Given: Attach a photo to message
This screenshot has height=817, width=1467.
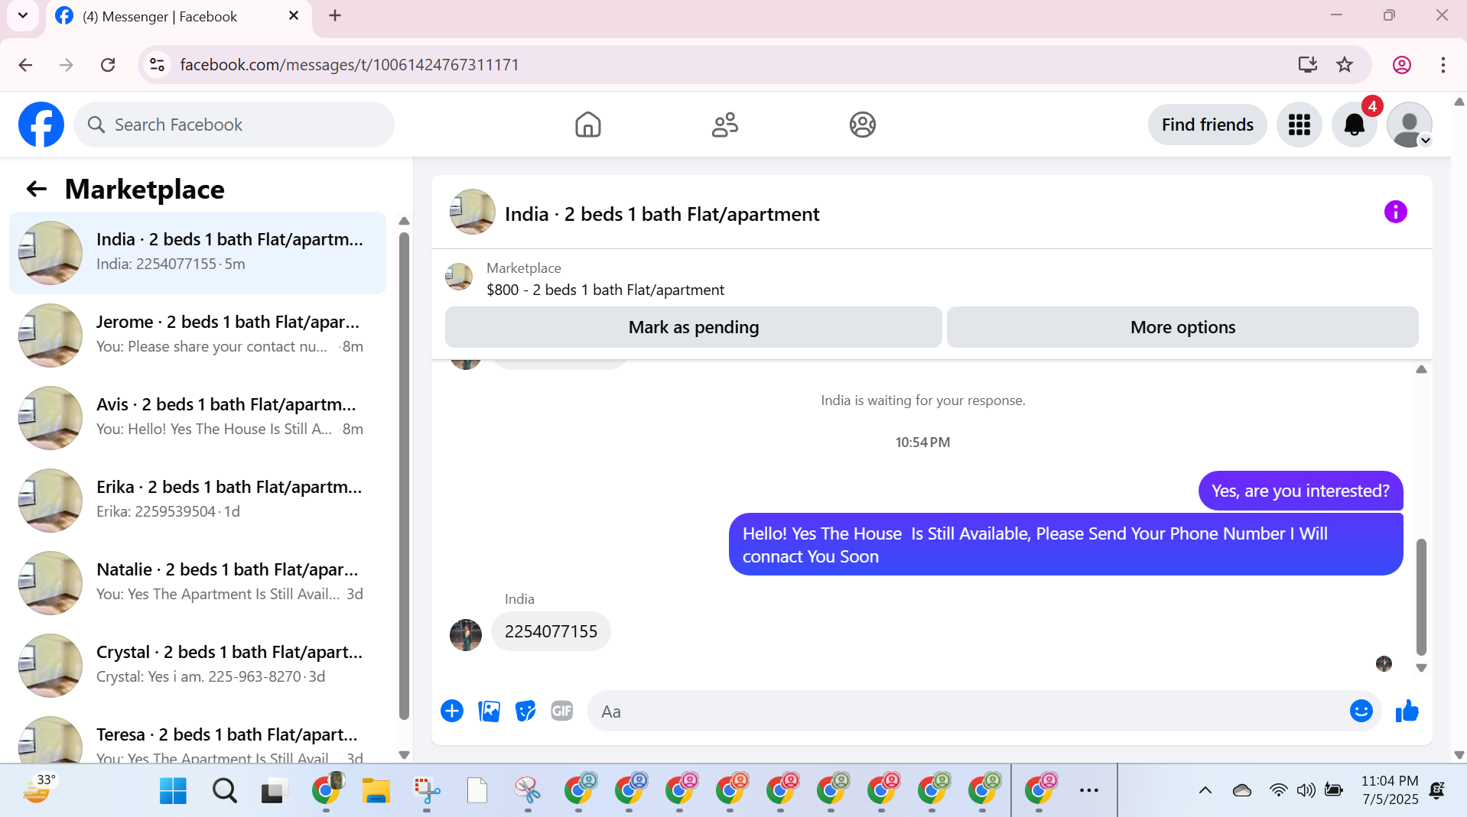Looking at the screenshot, I should pyautogui.click(x=489, y=712).
